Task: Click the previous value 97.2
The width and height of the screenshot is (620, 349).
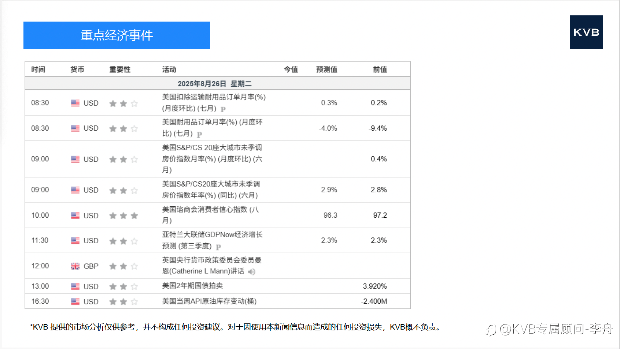Action: point(380,215)
